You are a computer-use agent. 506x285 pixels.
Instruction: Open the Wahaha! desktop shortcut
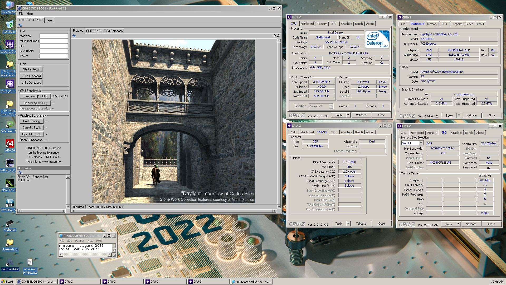point(10,225)
